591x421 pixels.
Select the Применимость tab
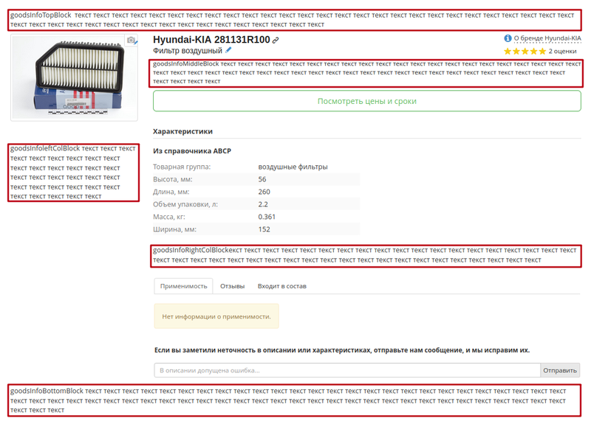[183, 286]
